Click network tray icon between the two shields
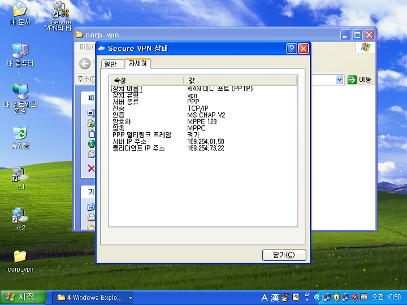 345,297
